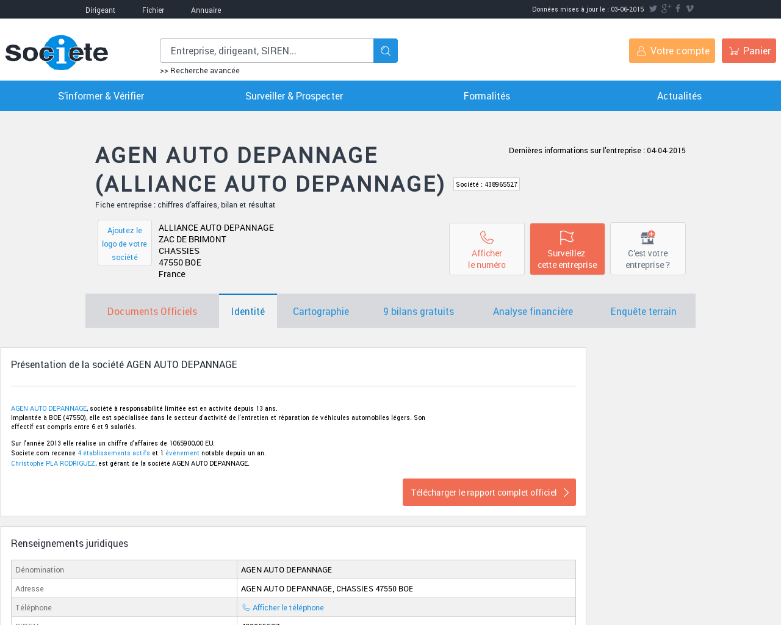The image size is (781, 625).
Task: Switch to Cartographie tab
Action: [x=321, y=311]
